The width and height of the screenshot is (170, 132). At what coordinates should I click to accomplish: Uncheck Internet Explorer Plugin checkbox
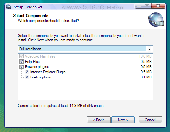[x=27, y=72]
